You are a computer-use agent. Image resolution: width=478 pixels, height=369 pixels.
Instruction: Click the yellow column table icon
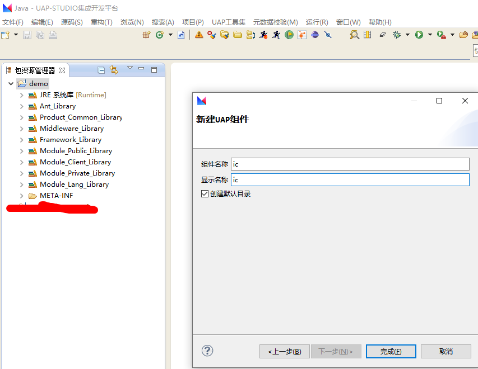[x=368, y=35]
